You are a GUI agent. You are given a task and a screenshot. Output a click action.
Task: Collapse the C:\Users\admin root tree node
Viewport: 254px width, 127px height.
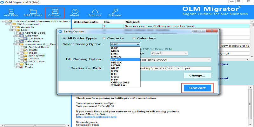(x=3, y=21)
